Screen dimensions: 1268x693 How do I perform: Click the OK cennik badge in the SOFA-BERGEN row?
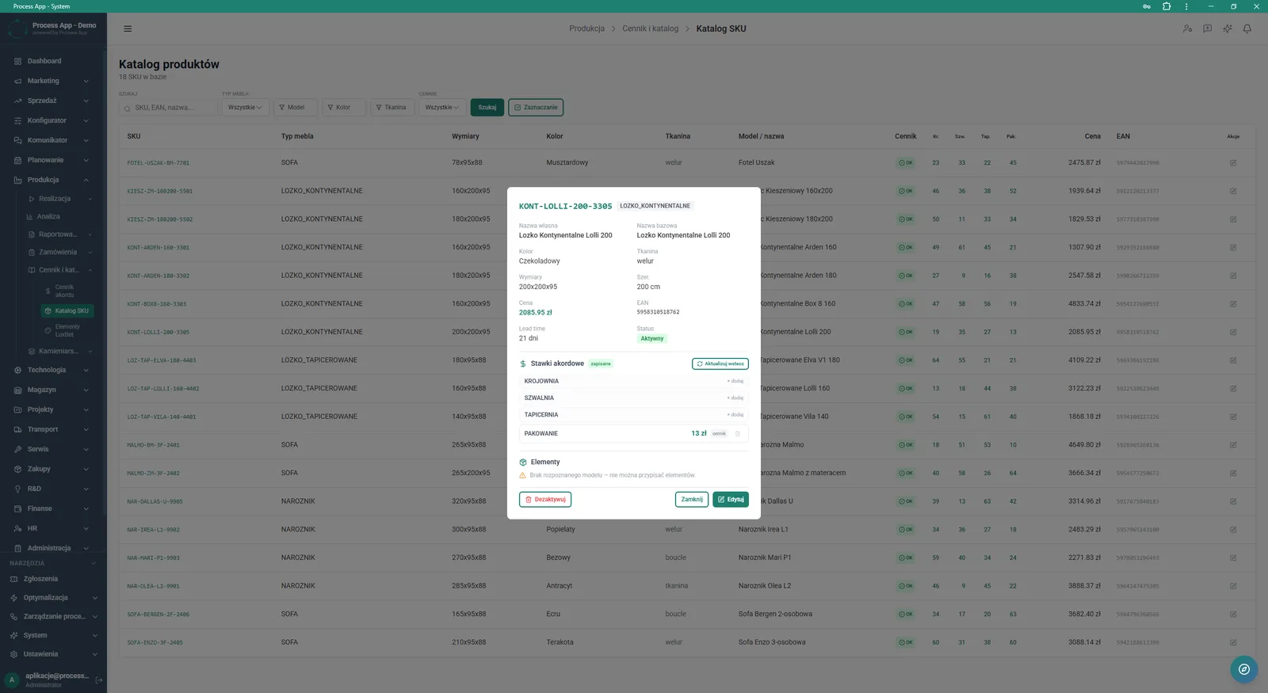coord(906,614)
